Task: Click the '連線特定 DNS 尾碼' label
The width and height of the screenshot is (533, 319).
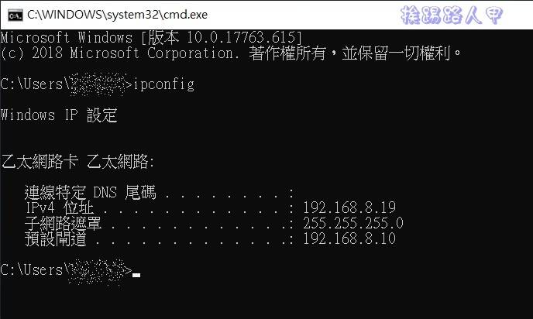Action: click(x=90, y=193)
